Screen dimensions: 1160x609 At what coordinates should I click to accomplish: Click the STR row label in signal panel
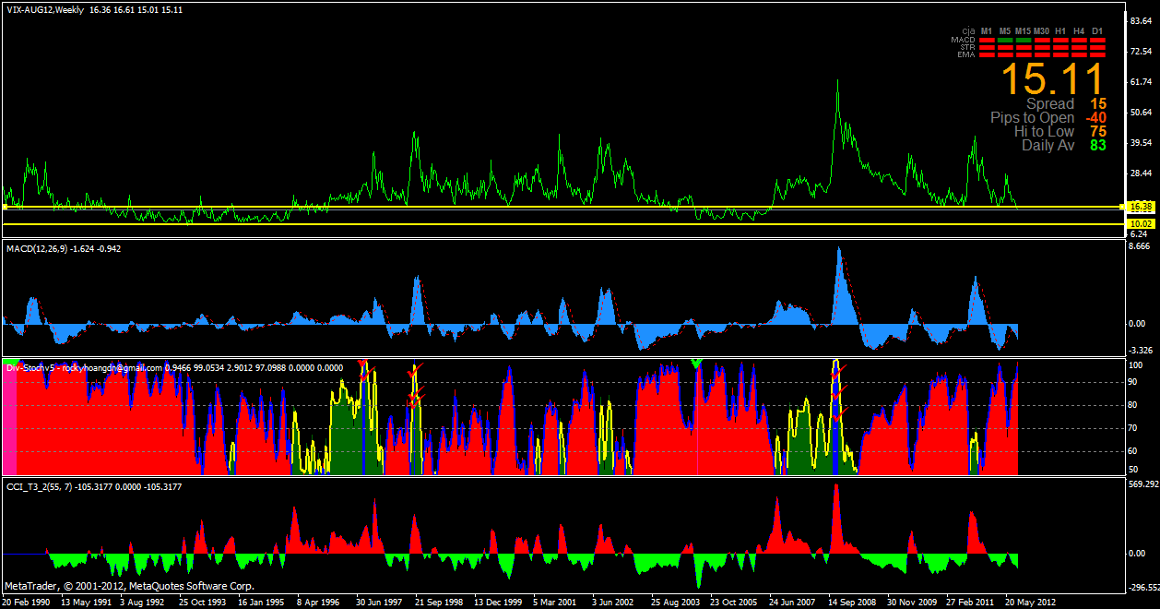[967, 47]
